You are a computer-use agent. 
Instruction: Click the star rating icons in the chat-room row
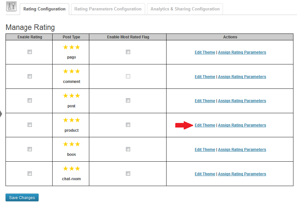pyautogui.click(x=72, y=168)
